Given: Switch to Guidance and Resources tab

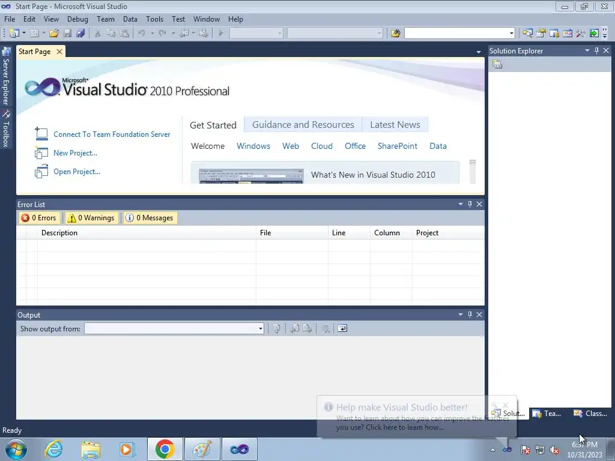Looking at the screenshot, I should [x=303, y=125].
